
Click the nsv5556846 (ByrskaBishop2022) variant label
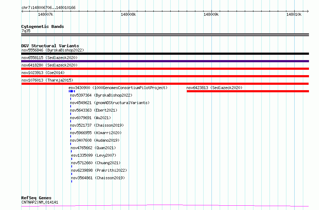click(53, 50)
